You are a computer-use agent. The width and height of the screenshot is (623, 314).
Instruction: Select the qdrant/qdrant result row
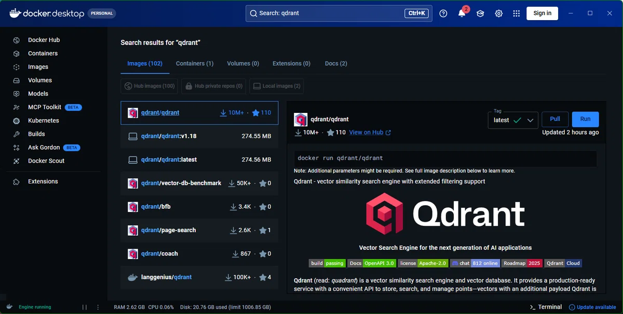pos(199,112)
